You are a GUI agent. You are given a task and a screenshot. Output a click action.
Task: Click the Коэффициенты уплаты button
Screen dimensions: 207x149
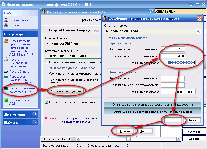coord(66,91)
